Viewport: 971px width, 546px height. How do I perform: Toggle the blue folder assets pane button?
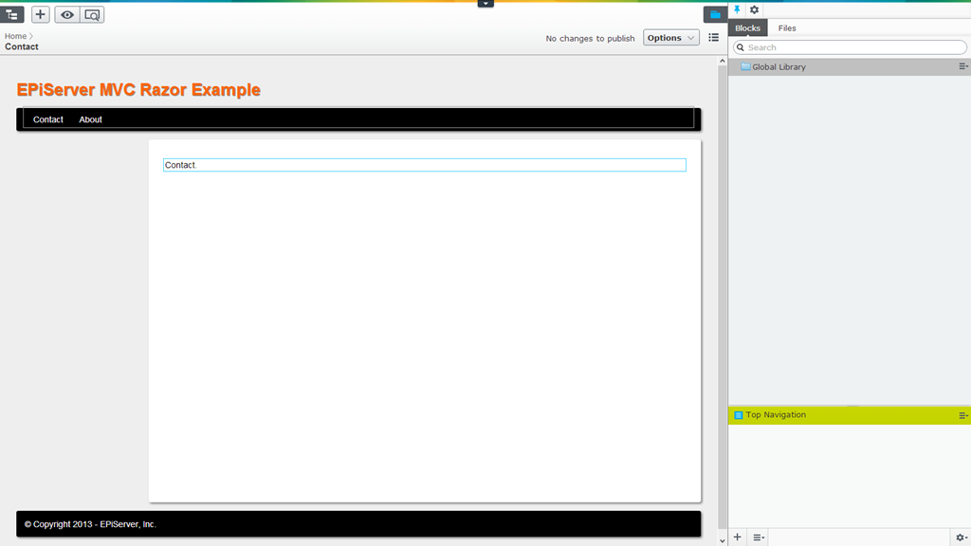pyautogui.click(x=715, y=14)
